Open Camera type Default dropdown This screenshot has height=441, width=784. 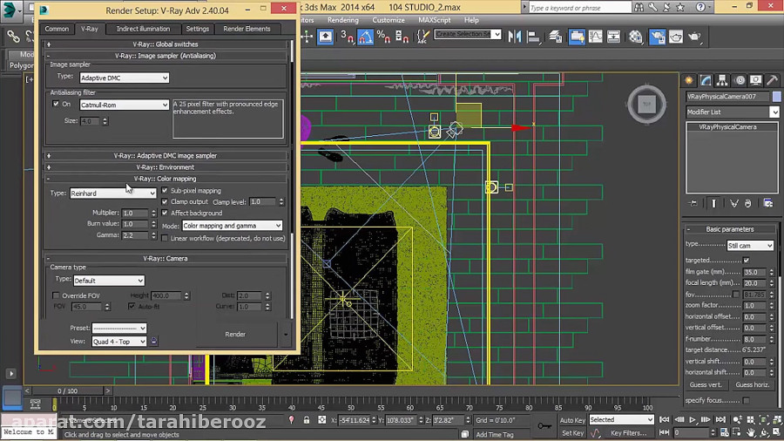coord(109,281)
